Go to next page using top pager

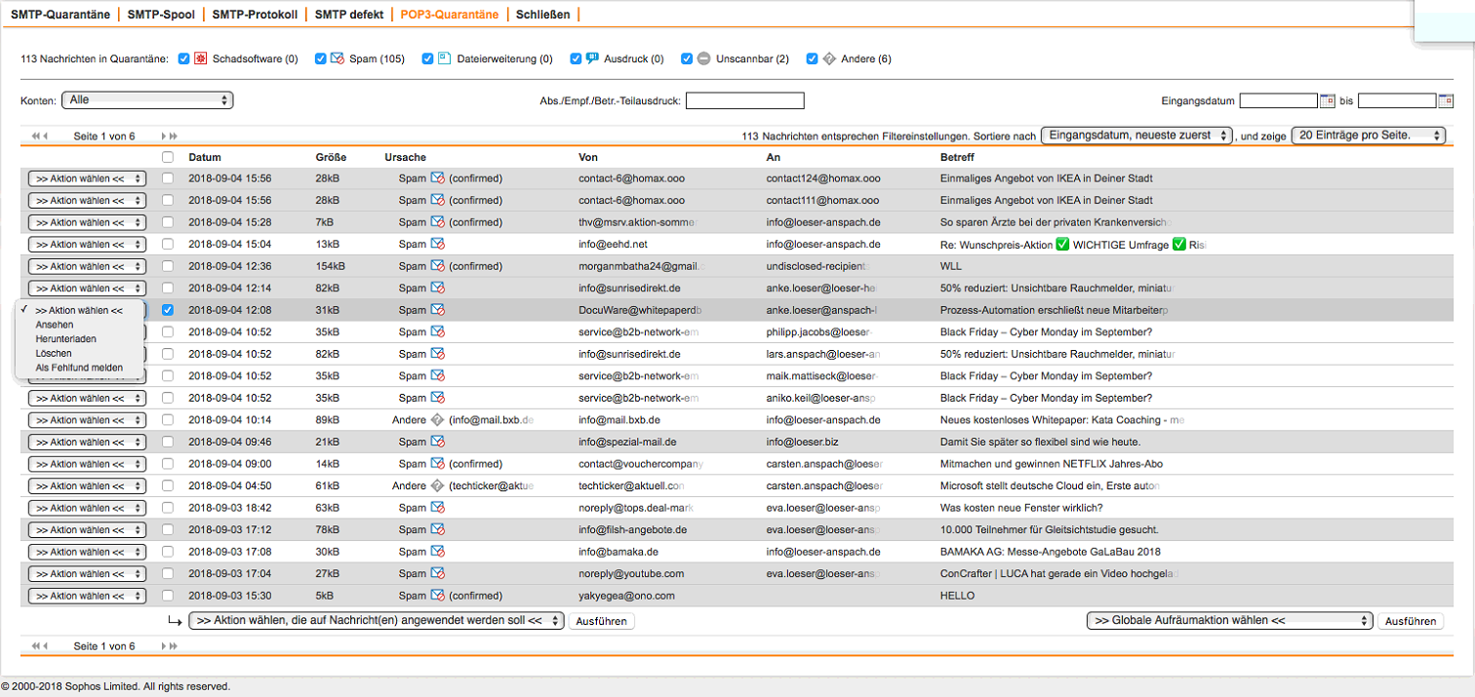[x=164, y=136]
